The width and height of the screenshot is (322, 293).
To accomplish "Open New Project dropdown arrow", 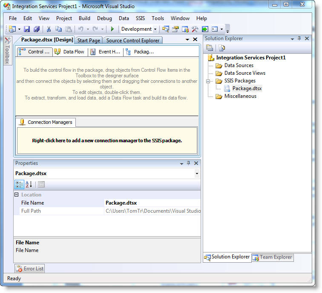I will click(19, 29).
